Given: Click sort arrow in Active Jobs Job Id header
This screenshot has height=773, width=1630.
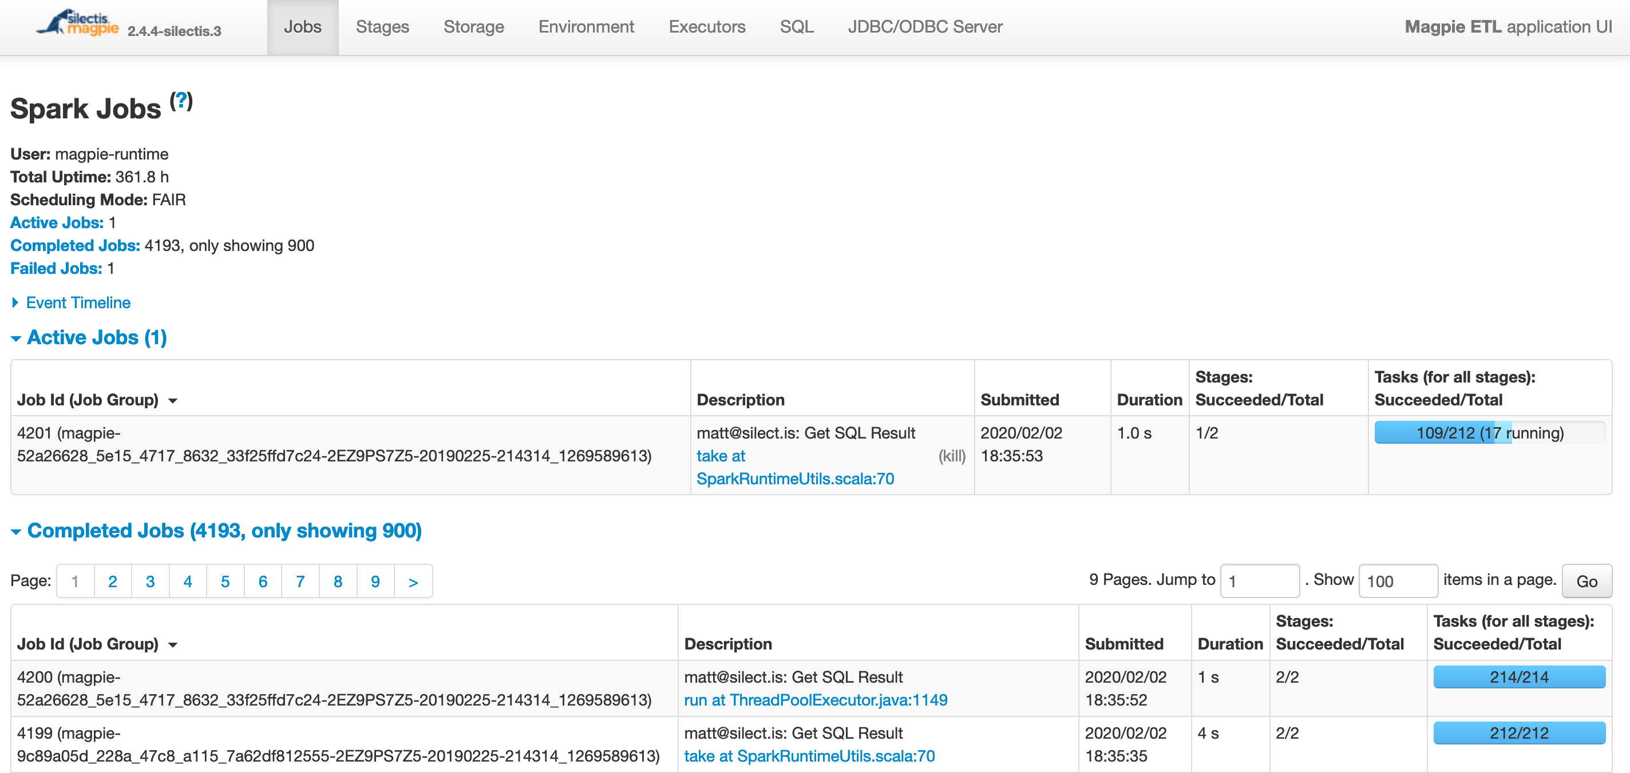Looking at the screenshot, I should point(173,401).
